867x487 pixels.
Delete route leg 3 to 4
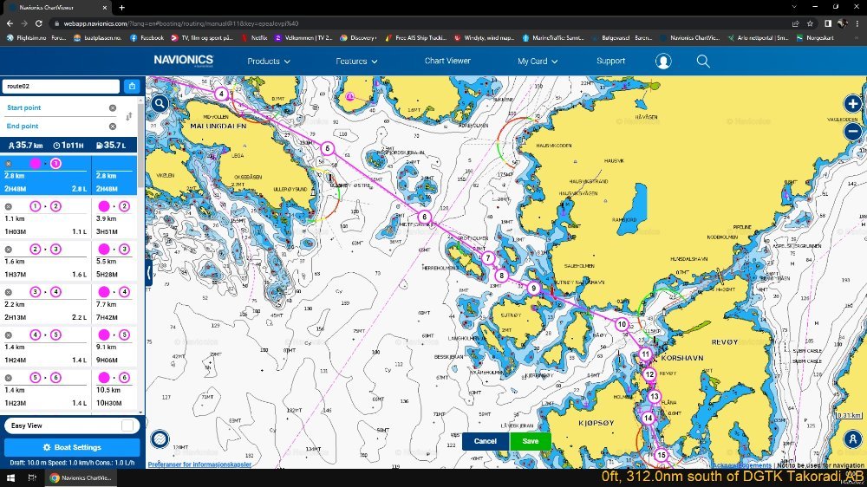9,292
